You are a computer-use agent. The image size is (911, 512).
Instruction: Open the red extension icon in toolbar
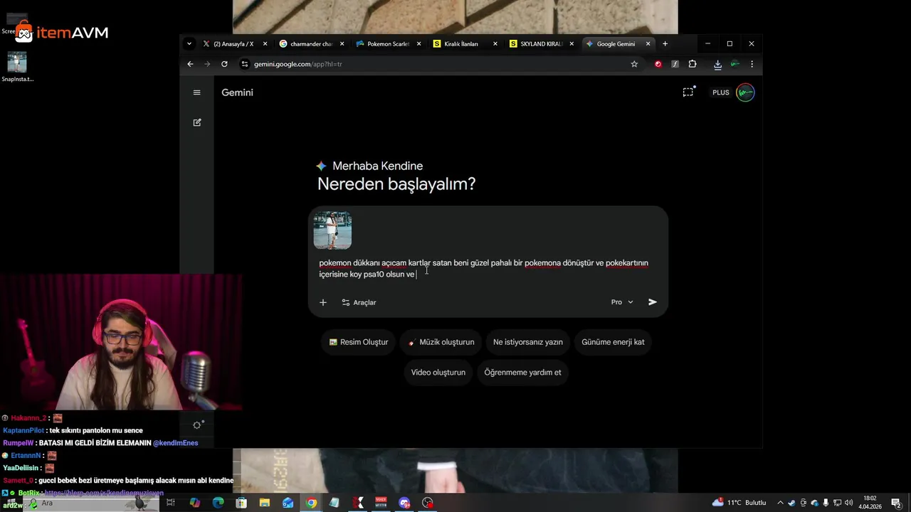[658, 64]
